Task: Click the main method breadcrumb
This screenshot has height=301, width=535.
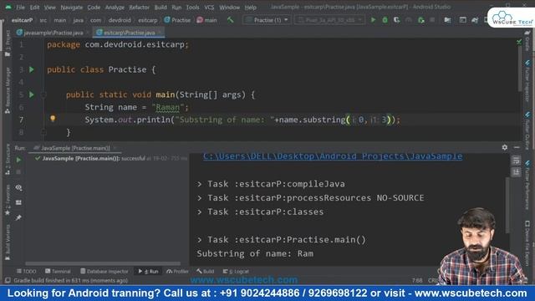Action: point(206,20)
